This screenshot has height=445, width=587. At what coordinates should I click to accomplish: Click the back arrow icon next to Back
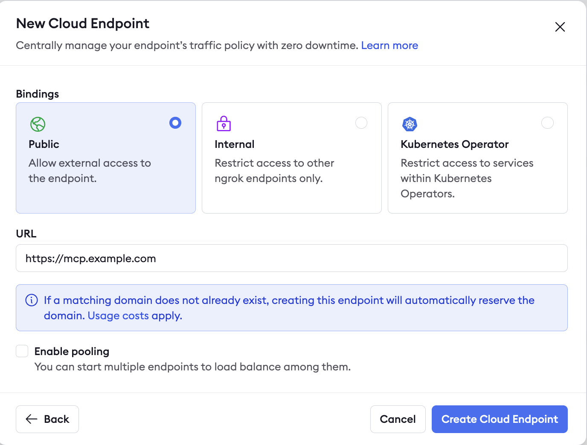click(x=31, y=419)
